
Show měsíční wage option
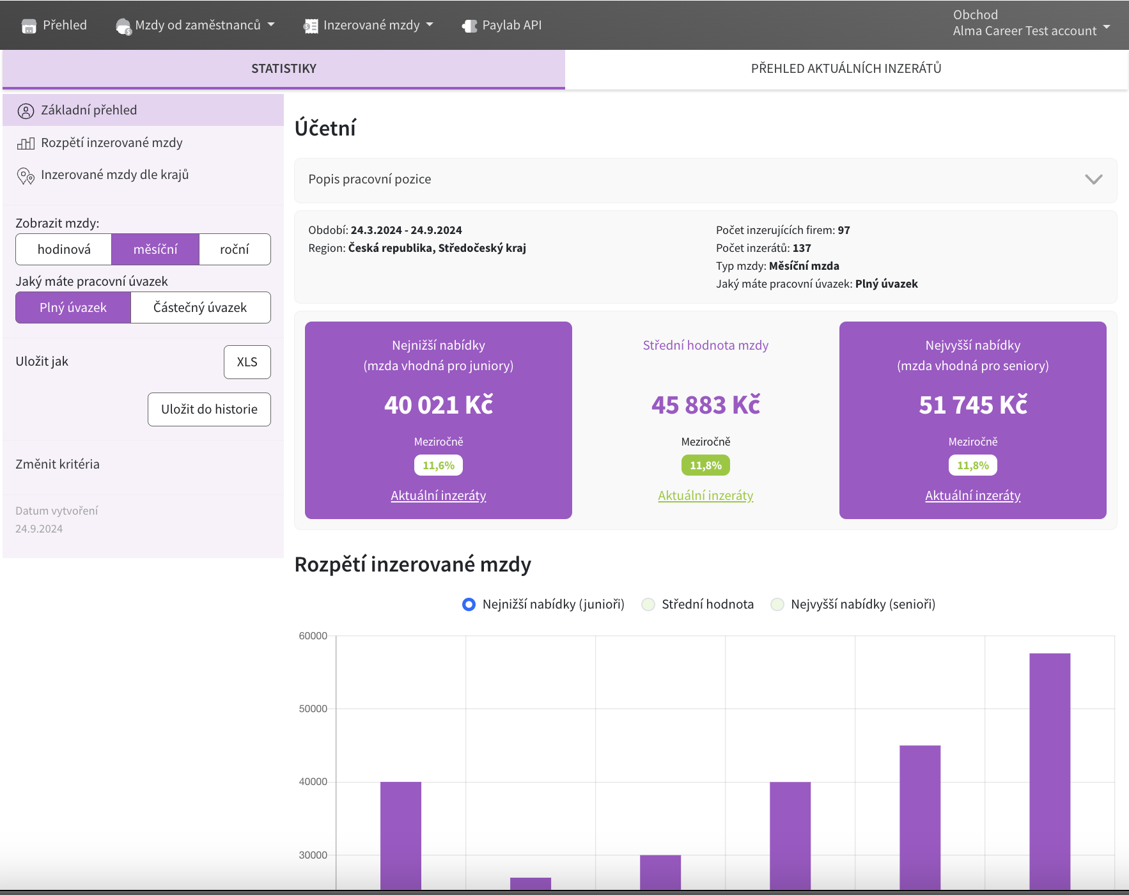click(x=155, y=249)
